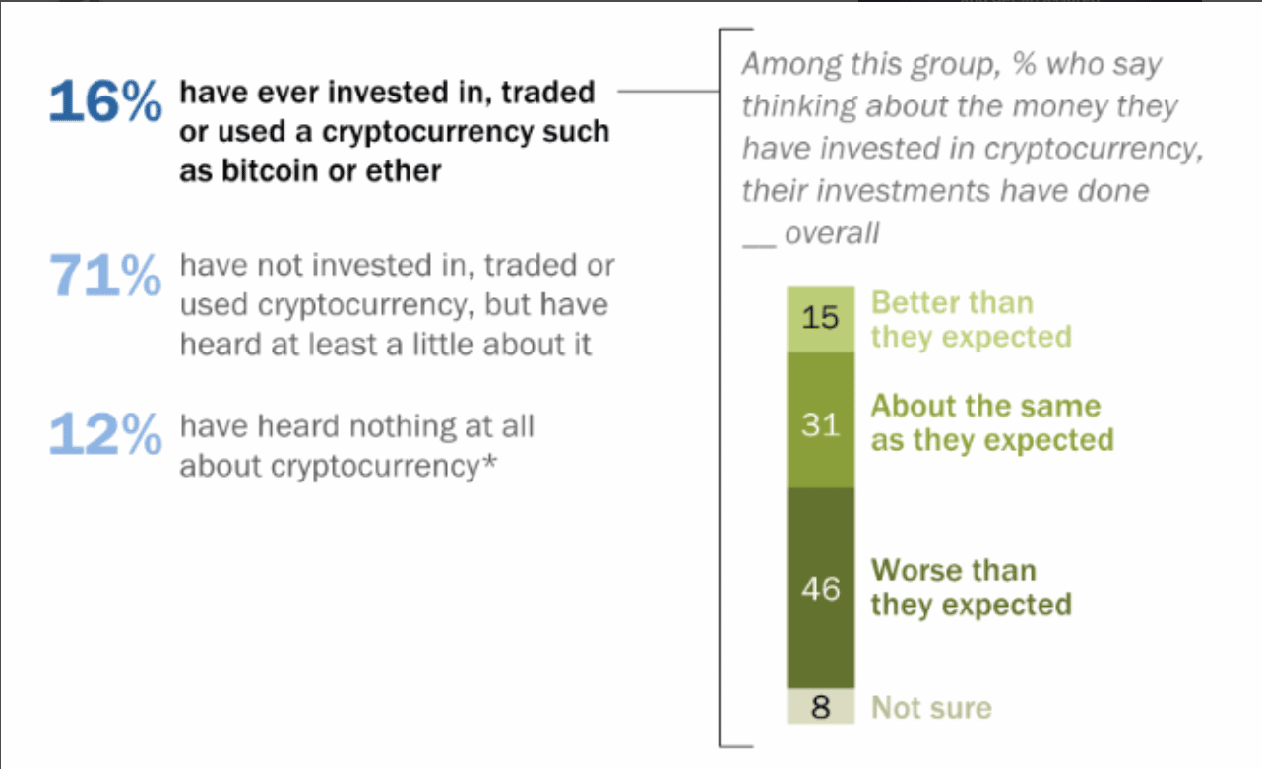
Task: Select the 'About the same as they expected' label
Action: click(x=991, y=422)
